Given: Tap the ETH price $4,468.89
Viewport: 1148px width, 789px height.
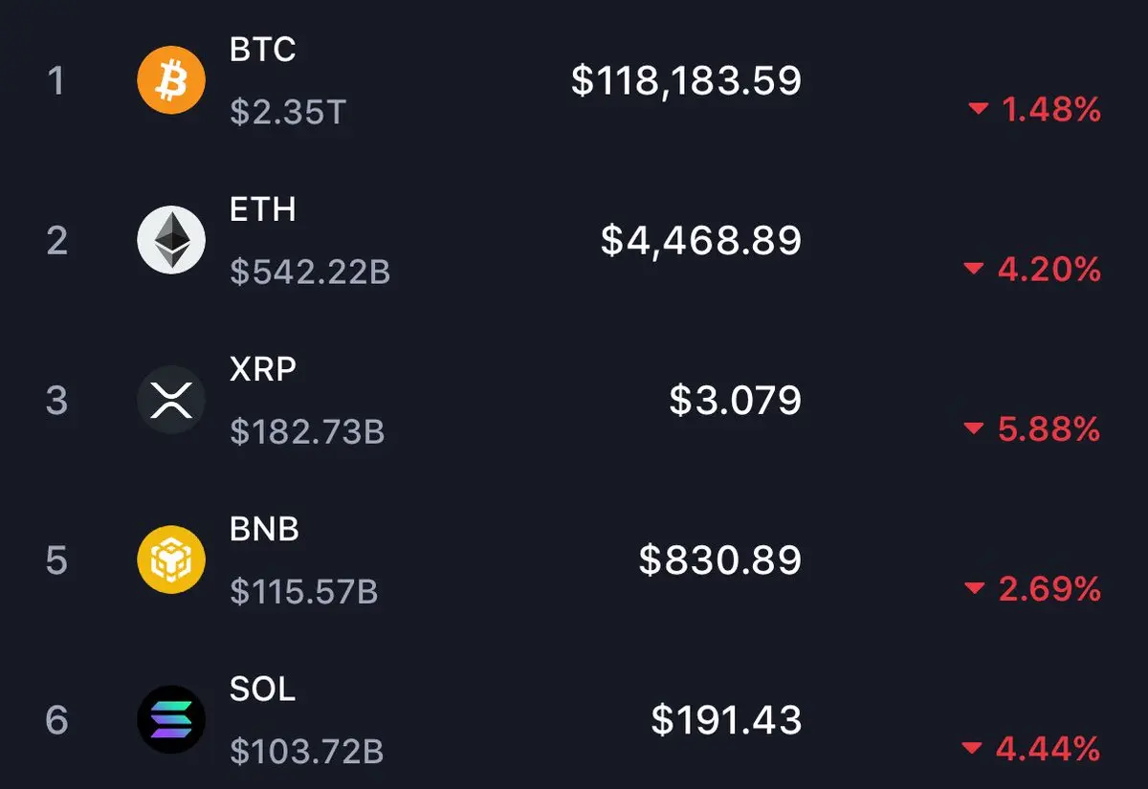Looking at the screenshot, I should pyautogui.click(x=701, y=240).
